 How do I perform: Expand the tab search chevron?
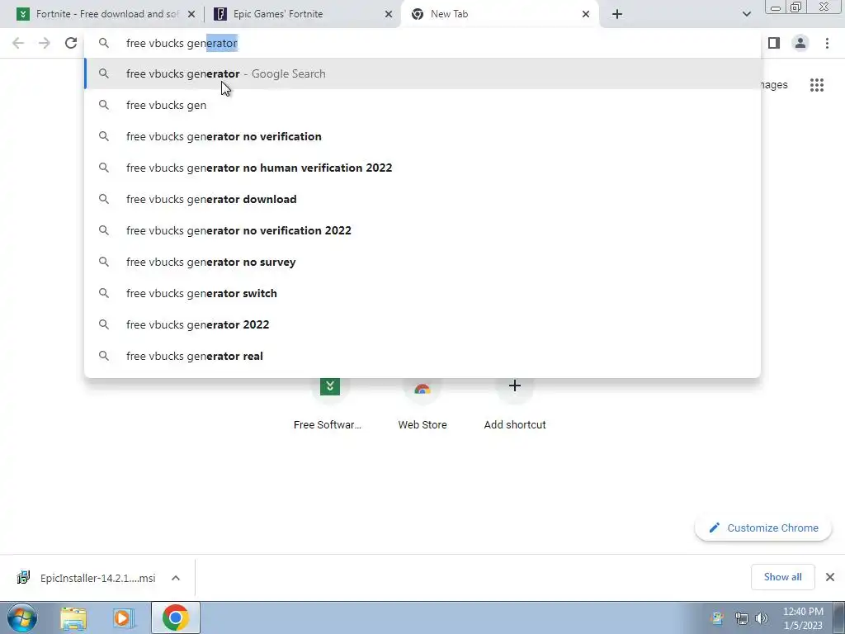746,14
